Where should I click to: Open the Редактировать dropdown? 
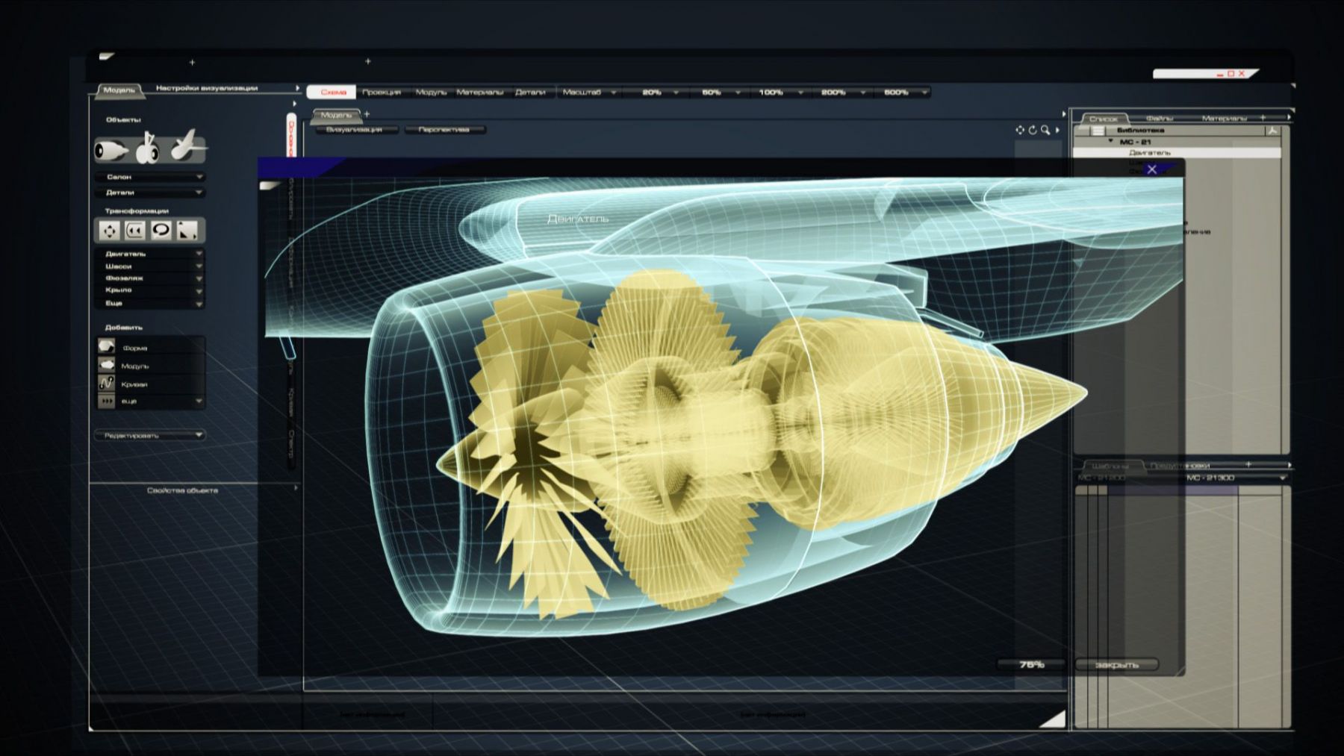pos(150,435)
